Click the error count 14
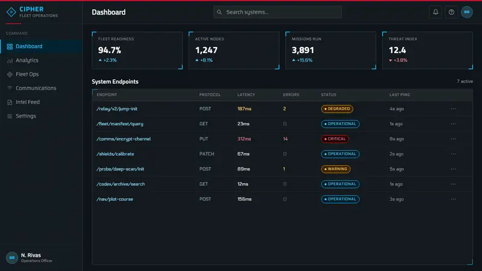Screen dimensions: 482x271 pyautogui.click(x=285, y=139)
